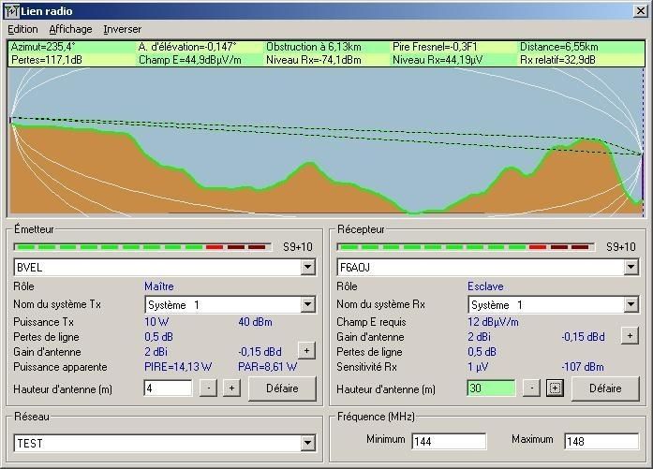Click the Pertes=117,1dB readout
653x469 pixels.
[47, 60]
